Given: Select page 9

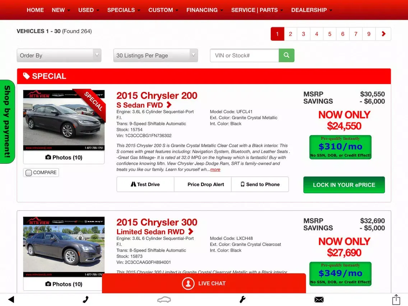Looking at the screenshot, I should click(369, 34).
